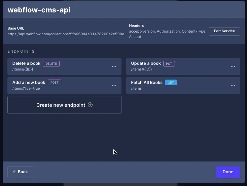Screen dimensions: 247x186
Task: Confirm with the Done button
Action: (x=228, y=172)
